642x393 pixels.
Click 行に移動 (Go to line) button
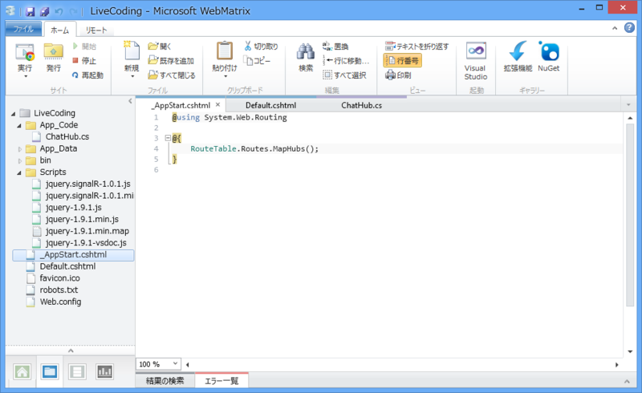(x=346, y=61)
